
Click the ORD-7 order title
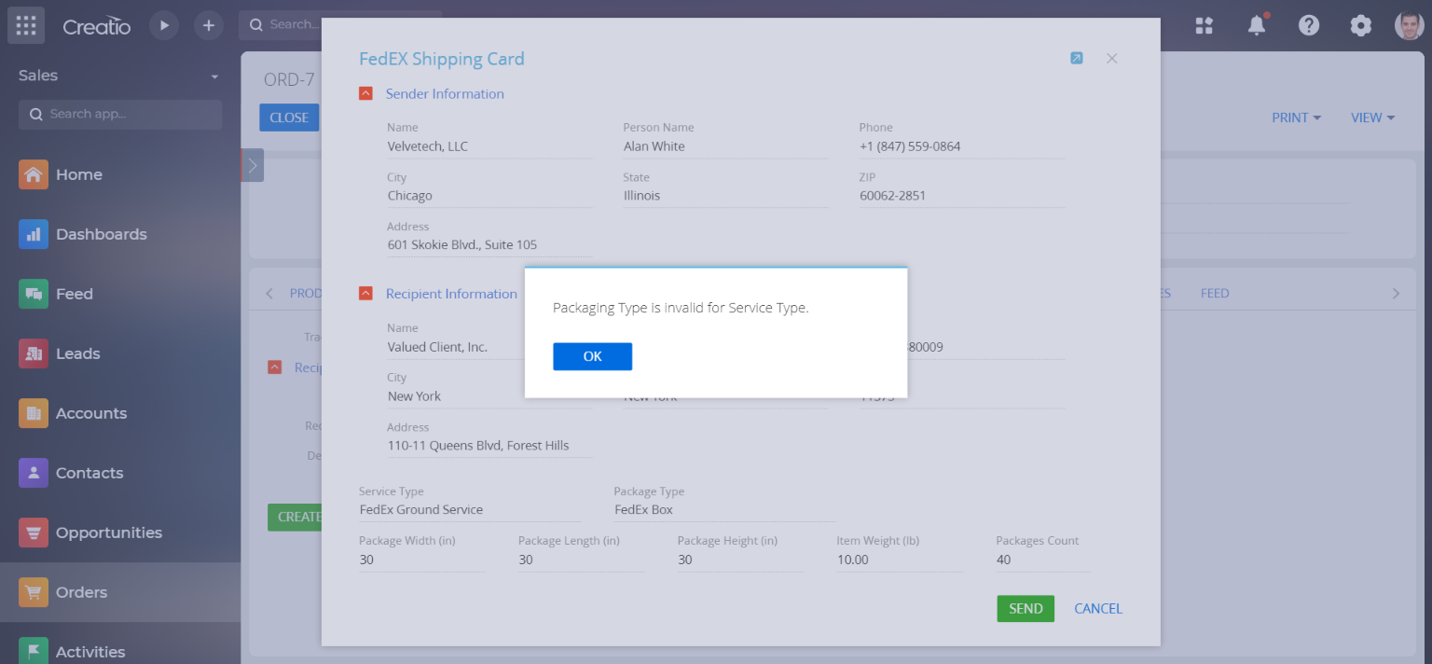coord(290,80)
